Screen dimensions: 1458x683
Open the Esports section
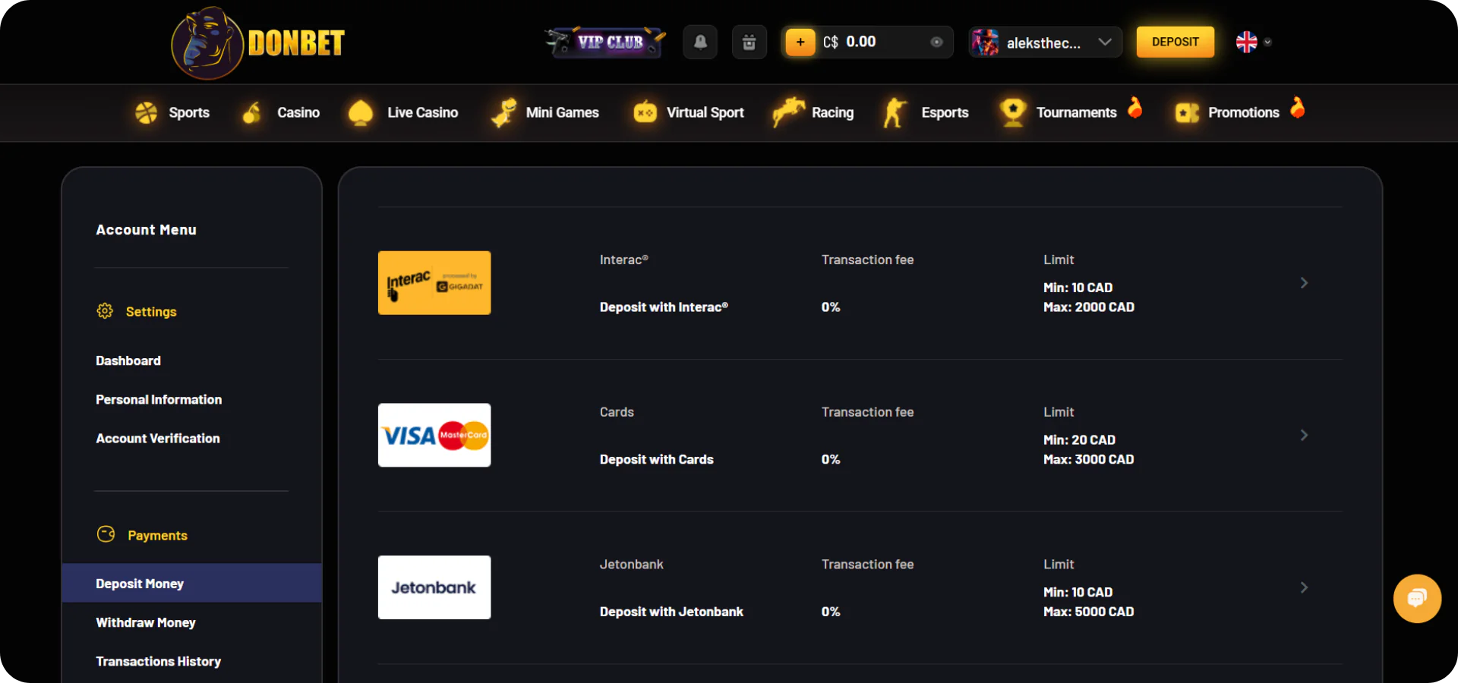(x=945, y=112)
